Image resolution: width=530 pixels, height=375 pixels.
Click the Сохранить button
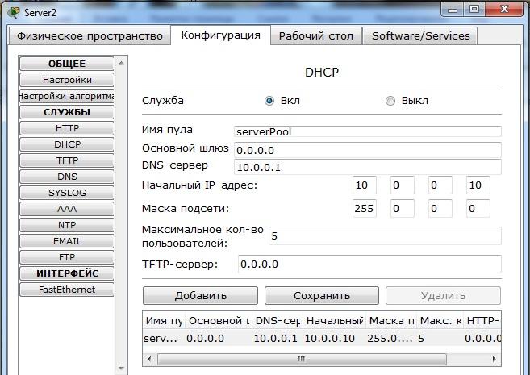(x=321, y=296)
